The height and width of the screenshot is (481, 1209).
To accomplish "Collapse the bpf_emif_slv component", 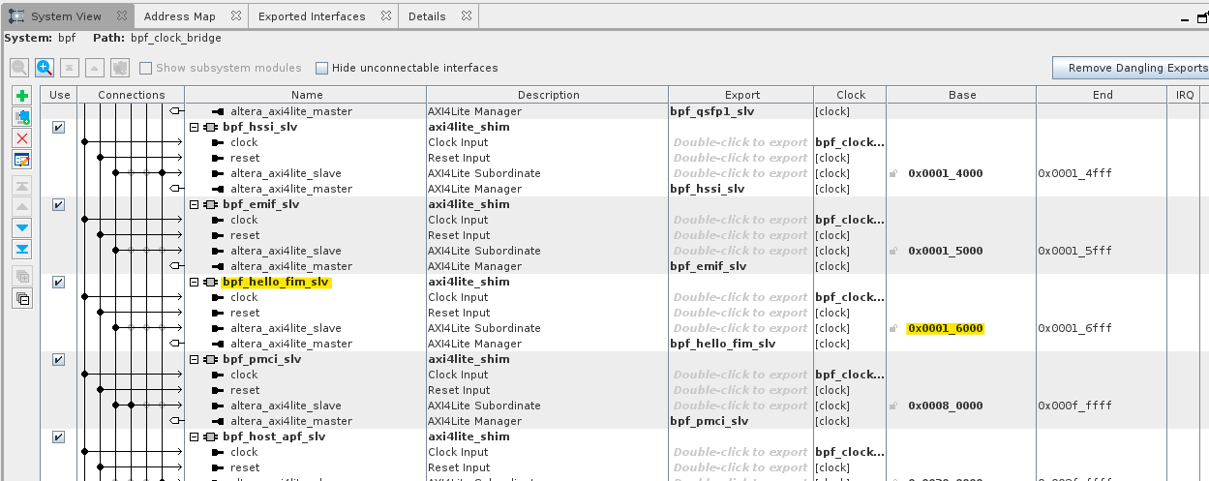I will pos(195,205).
